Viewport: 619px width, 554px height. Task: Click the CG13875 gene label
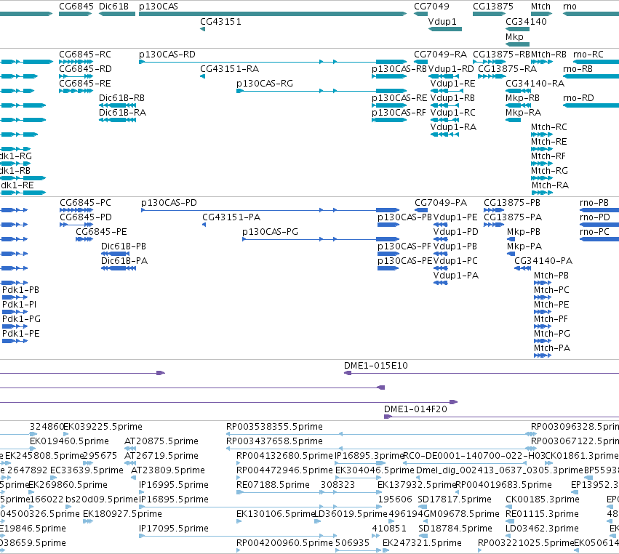[x=493, y=7]
